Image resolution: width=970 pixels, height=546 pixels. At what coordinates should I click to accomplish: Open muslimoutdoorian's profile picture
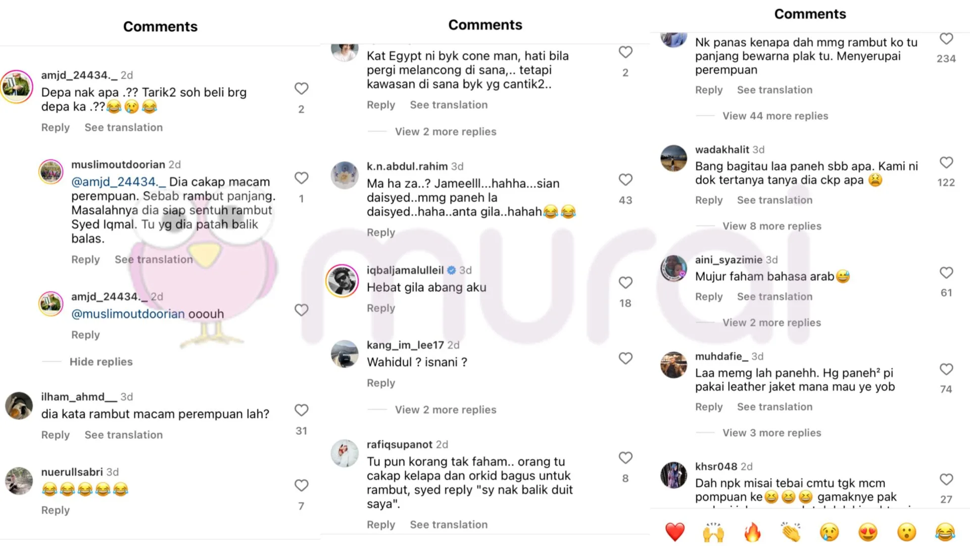pos(51,172)
